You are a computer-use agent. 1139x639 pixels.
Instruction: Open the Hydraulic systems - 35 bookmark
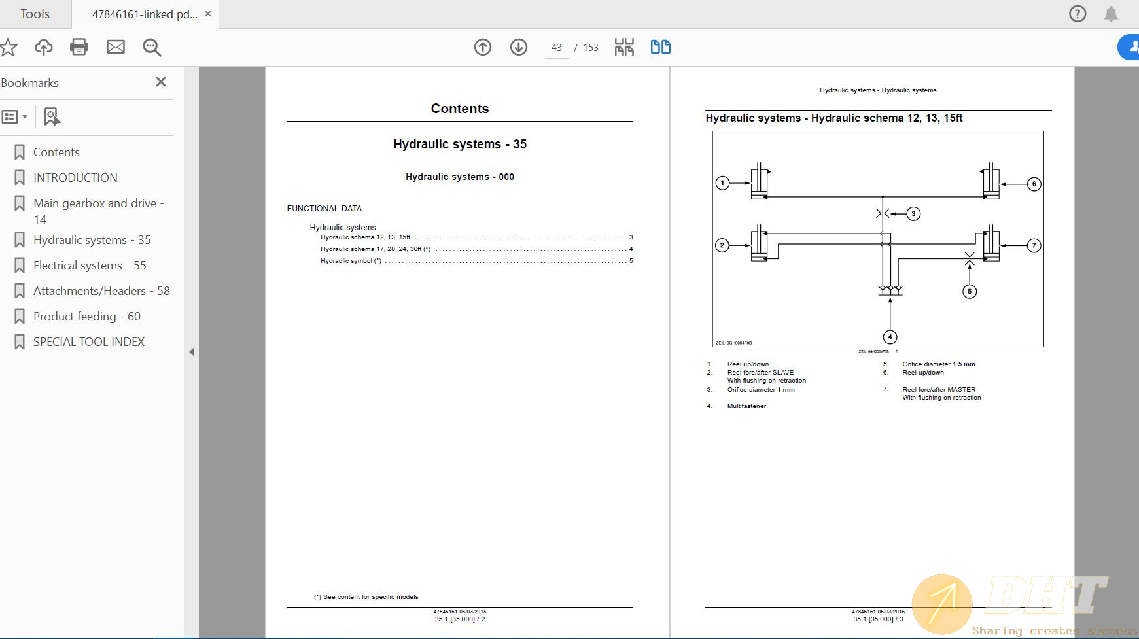pos(92,240)
